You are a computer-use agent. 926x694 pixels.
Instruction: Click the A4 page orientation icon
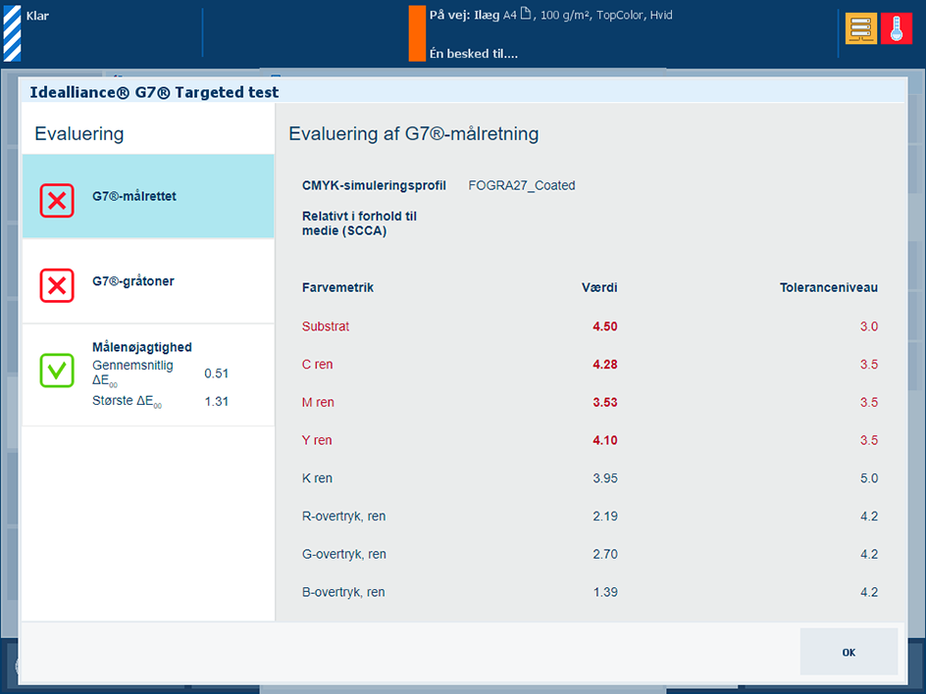[x=526, y=14]
